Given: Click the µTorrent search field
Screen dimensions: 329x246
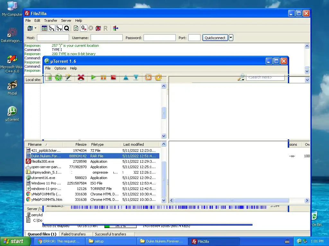Looking at the screenshot, I should 265,78.
